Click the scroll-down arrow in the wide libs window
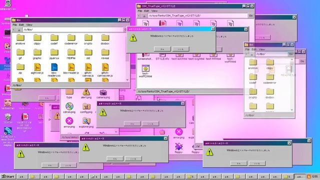Viewport: 320px width, 180px height. tap(127, 80)
